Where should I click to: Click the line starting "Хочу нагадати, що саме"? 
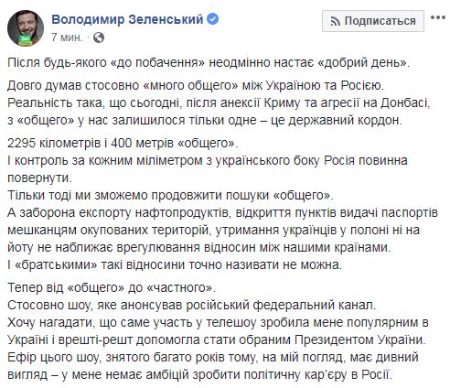(218, 322)
